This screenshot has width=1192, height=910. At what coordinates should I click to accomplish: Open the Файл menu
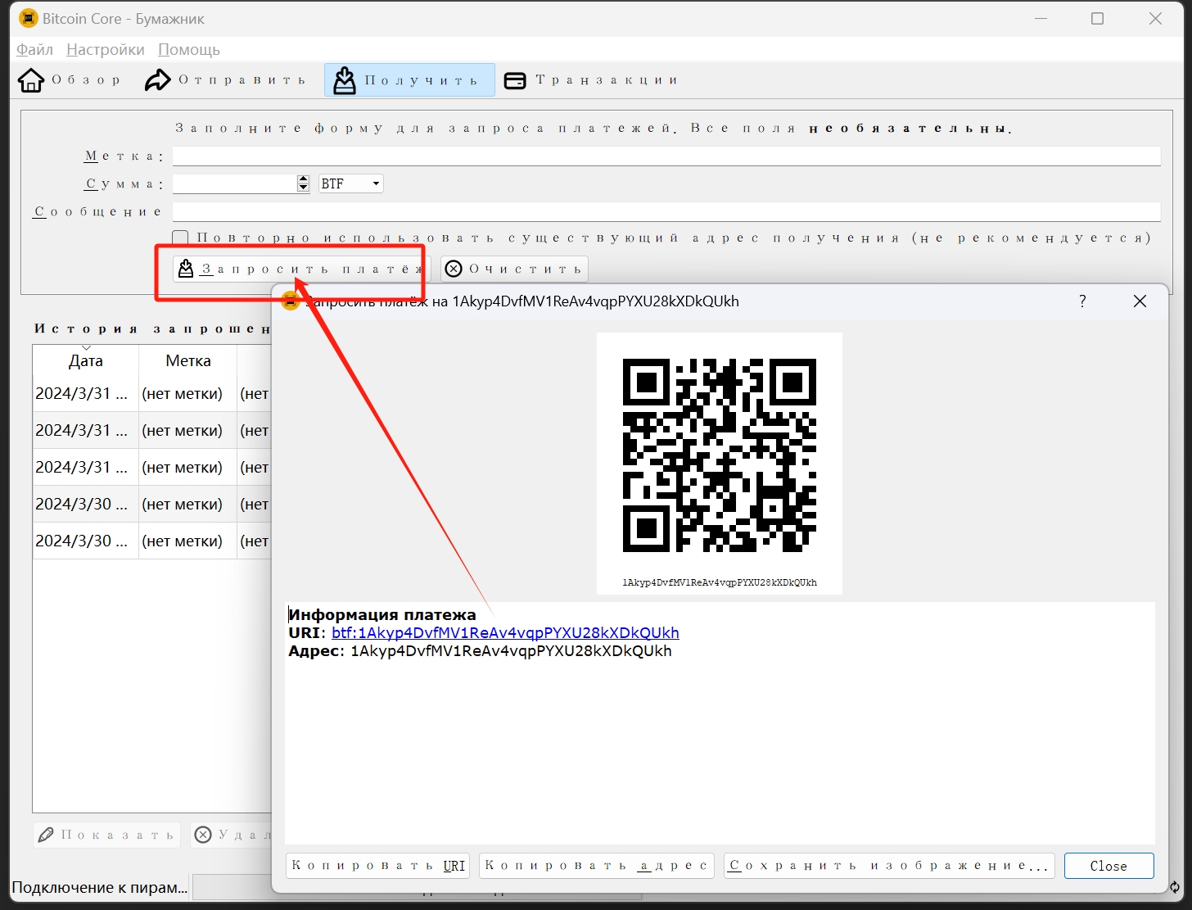34,49
